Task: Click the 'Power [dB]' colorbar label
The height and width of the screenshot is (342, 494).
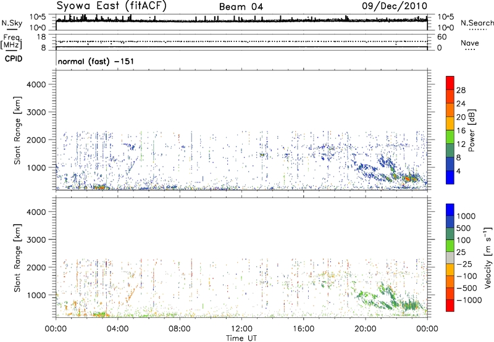Action: 472,130
